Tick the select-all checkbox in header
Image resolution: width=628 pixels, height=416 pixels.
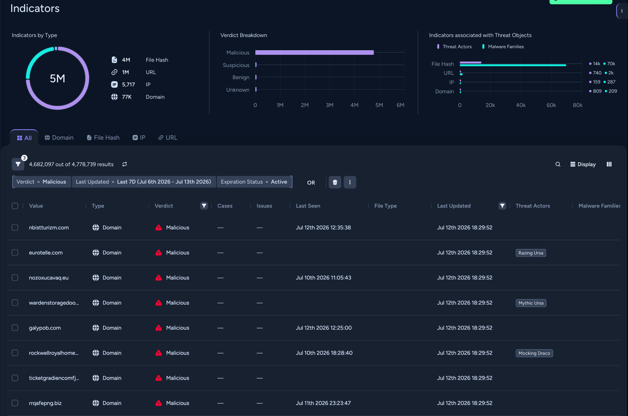[15, 206]
